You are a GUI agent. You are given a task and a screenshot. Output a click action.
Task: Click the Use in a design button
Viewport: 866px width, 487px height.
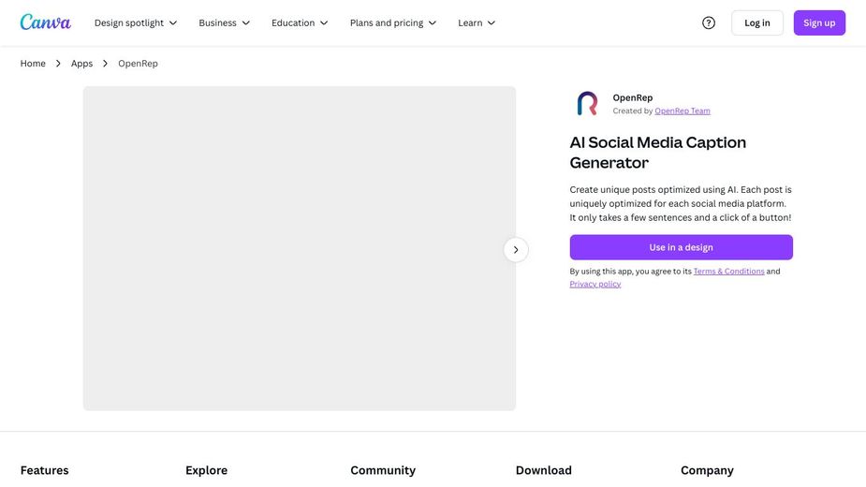click(x=681, y=247)
